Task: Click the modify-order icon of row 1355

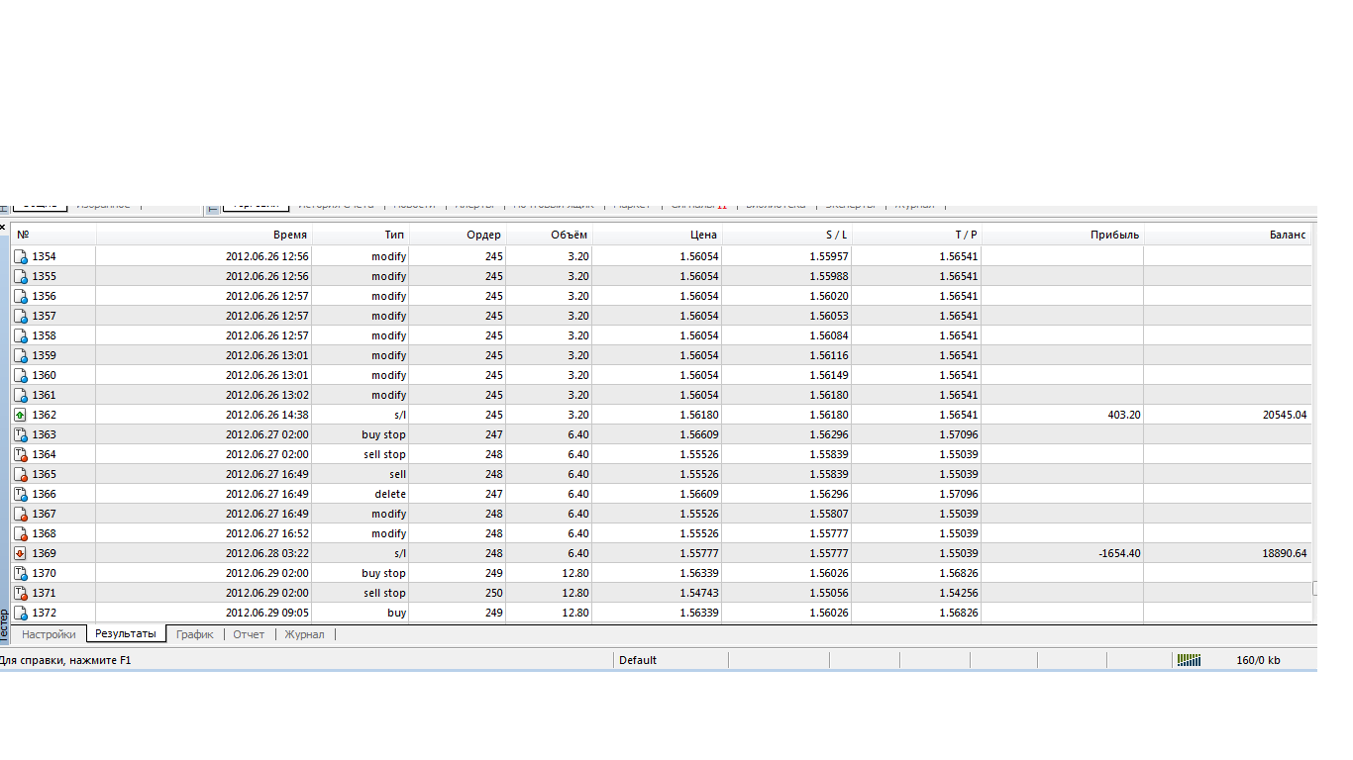Action: coord(20,276)
